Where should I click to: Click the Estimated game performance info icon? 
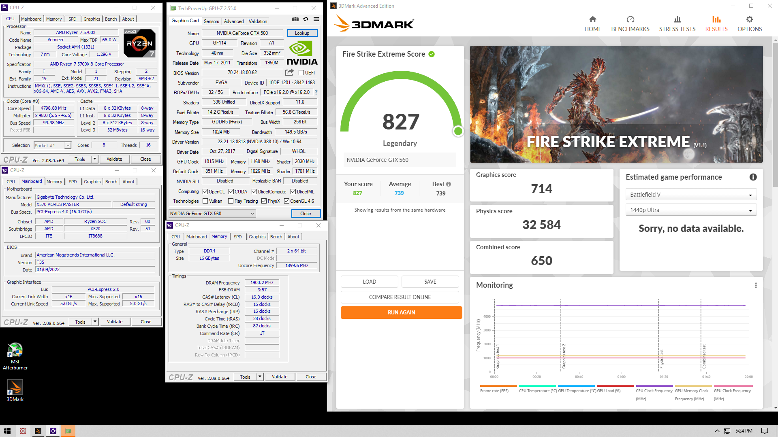[753, 177]
